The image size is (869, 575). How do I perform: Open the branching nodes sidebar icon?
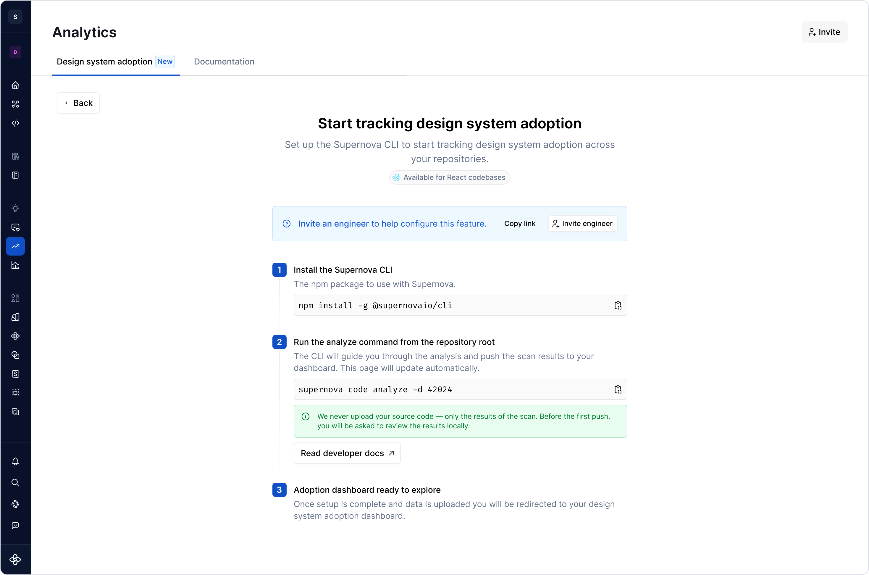[15, 104]
